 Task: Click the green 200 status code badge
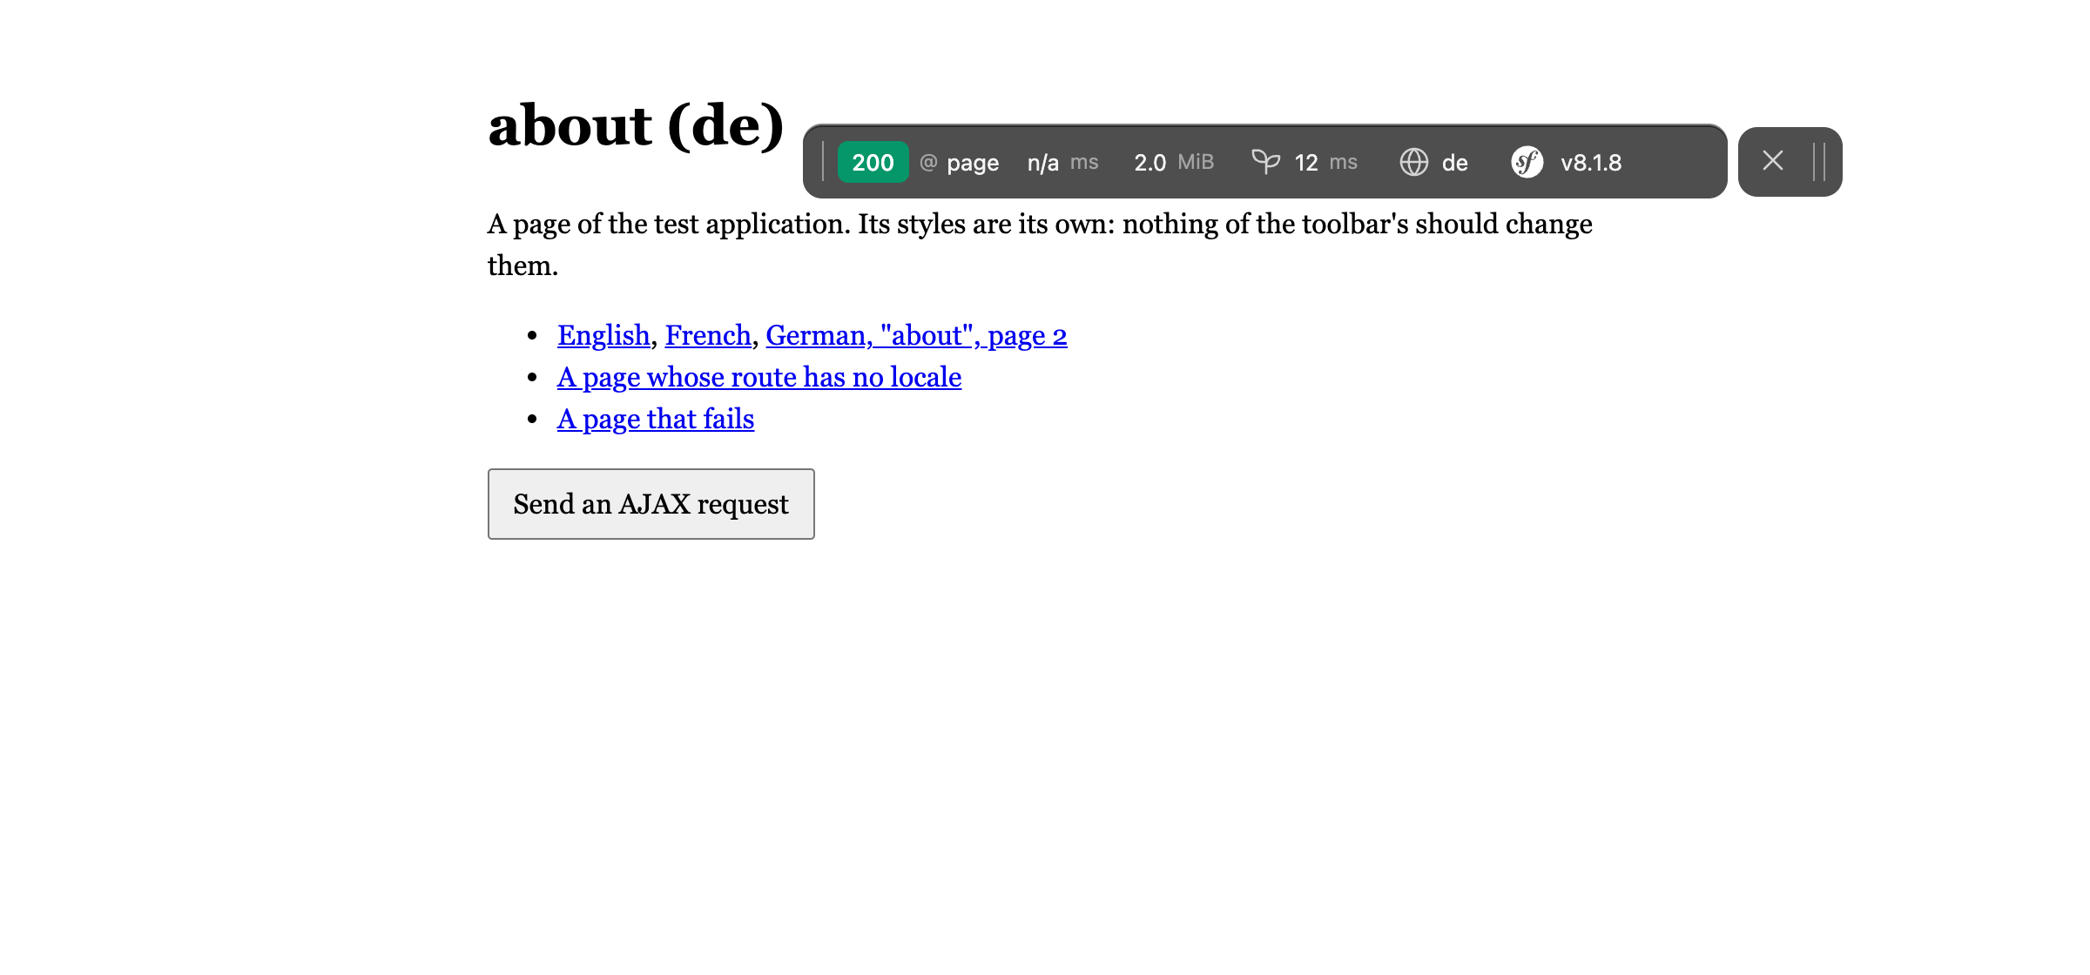tap(873, 162)
